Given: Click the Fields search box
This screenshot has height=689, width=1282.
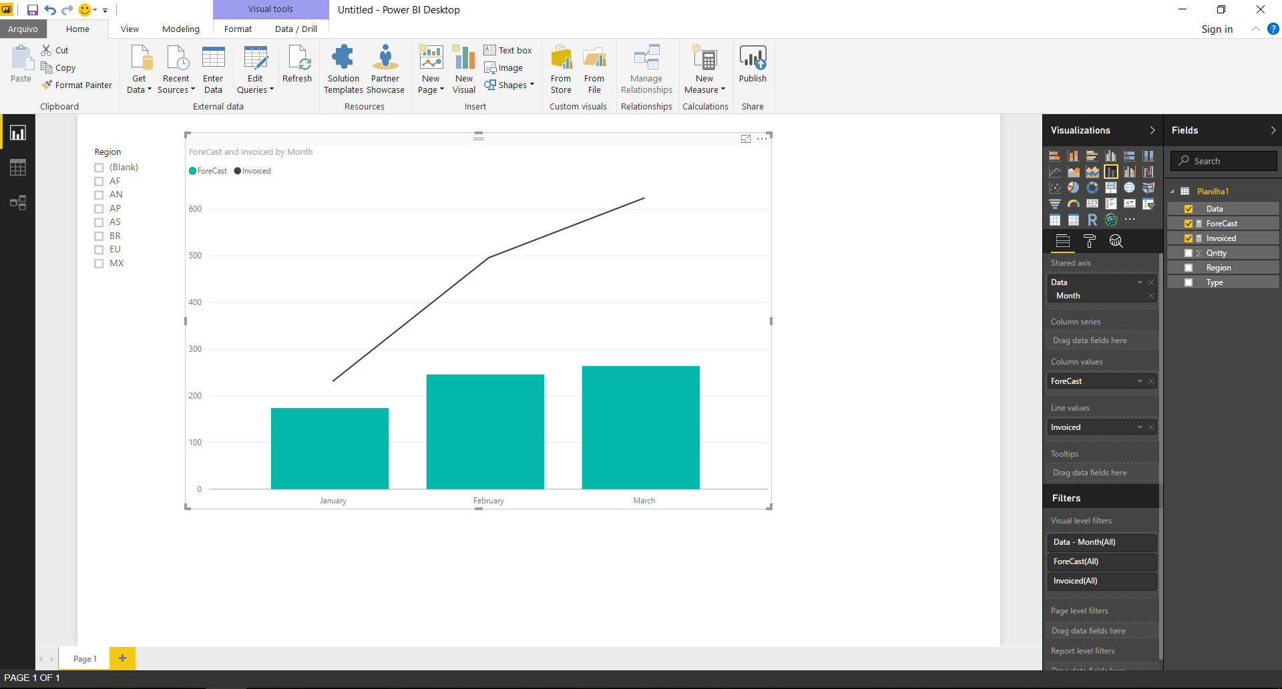Looking at the screenshot, I should [x=1223, y=161].
